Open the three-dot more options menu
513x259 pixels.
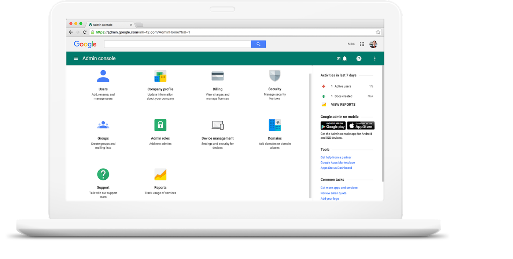[374, 59]
